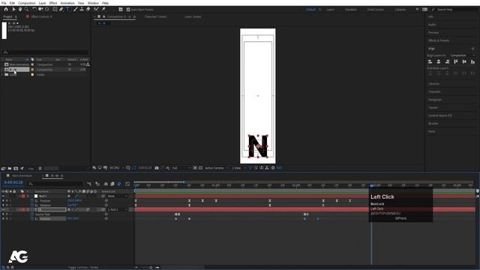480x270 pixels.
Task: Select the Hand tool
Action: coord(20,10)
